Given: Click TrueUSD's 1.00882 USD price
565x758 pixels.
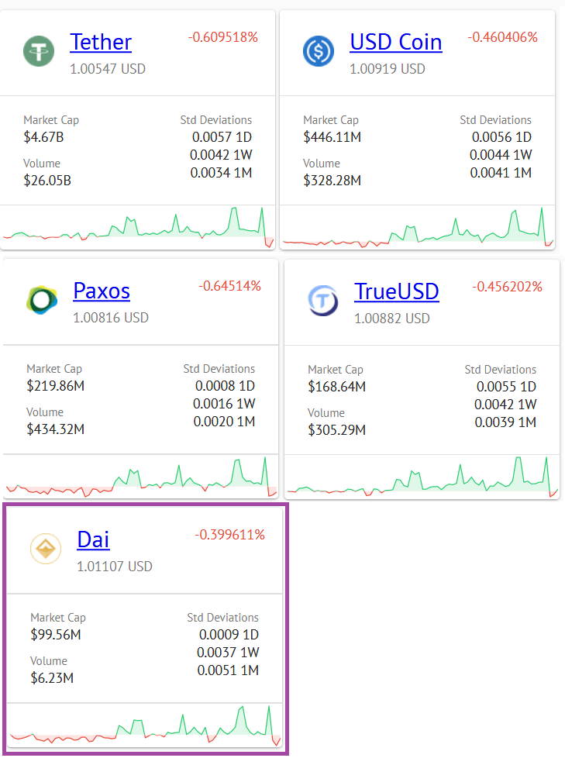Looking at the screenshot, I should [x=392, y=319].
